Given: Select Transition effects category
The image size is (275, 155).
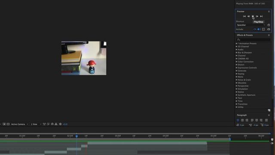Looking at the screenshot, I should tap(242, 104).
